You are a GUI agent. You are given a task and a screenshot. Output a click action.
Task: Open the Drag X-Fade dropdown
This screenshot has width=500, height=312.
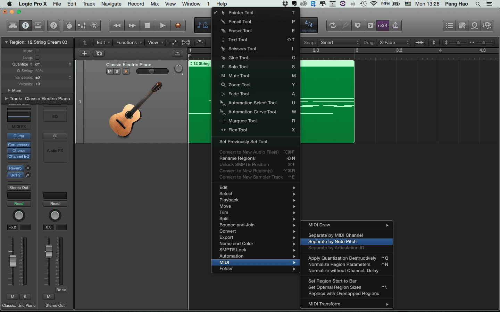click(394, 42)
